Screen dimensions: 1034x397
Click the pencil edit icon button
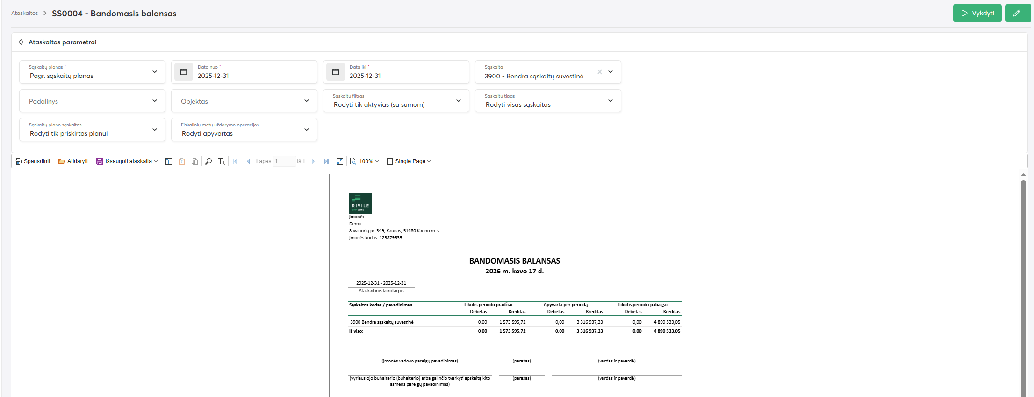point(1017,13)
